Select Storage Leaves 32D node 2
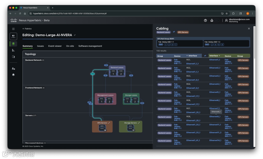The width and height of the screenshot is (263, 159). pyautogui.click(x=135, y=100)
